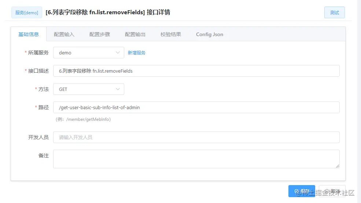Click the 新增服务 link

click(x=137, y=53)
